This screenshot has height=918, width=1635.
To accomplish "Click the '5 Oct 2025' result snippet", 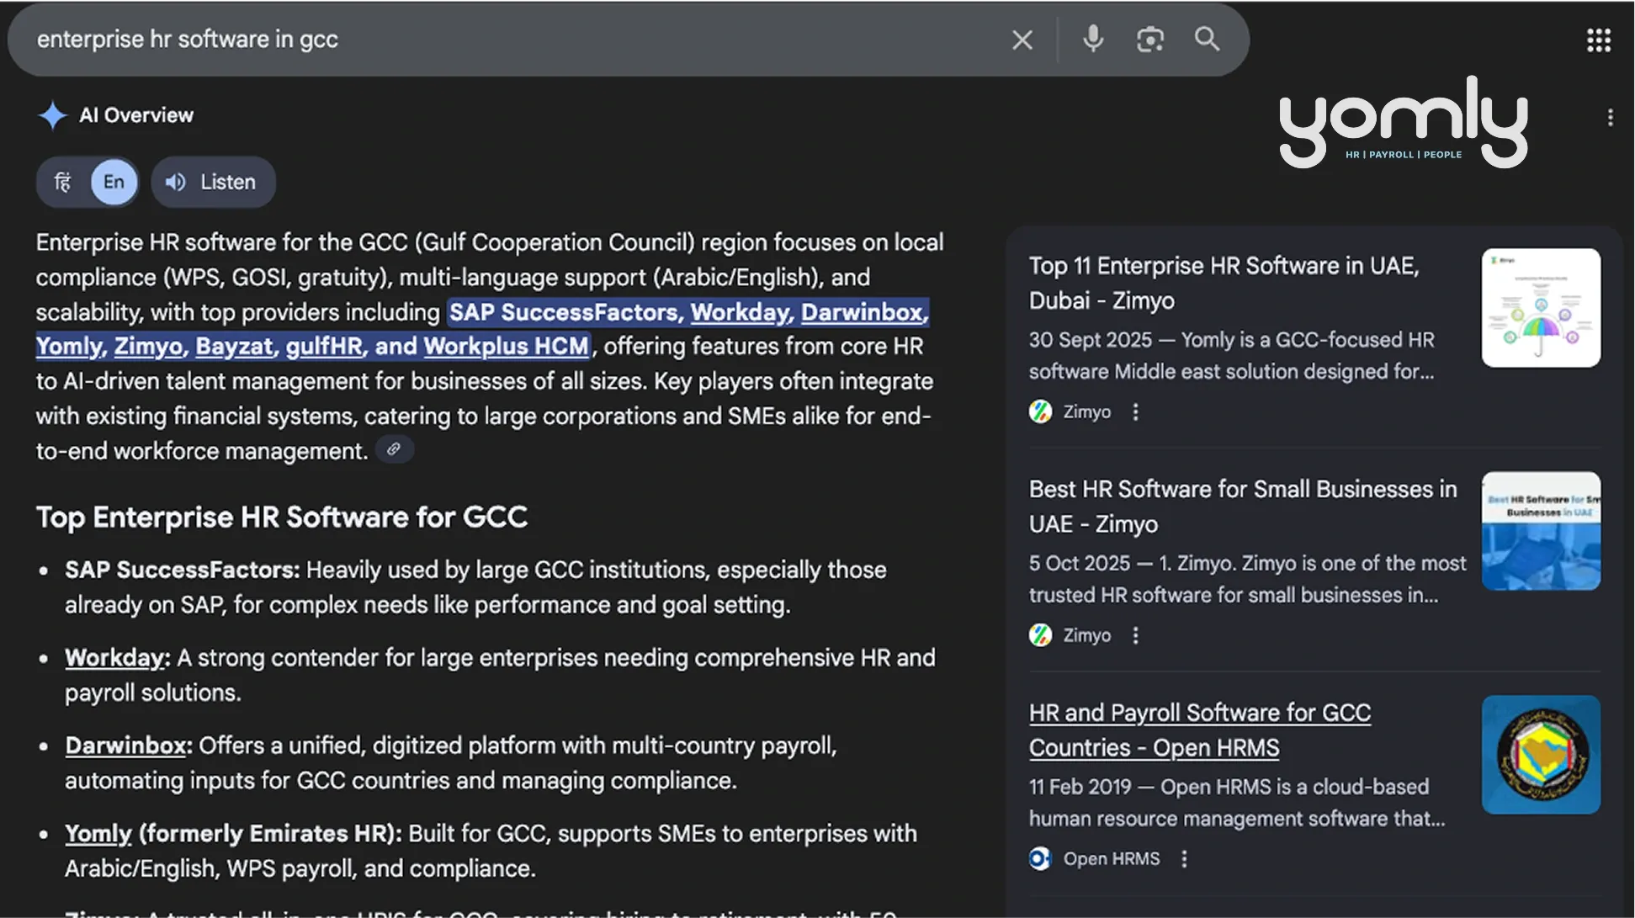I will point(1248,579).
